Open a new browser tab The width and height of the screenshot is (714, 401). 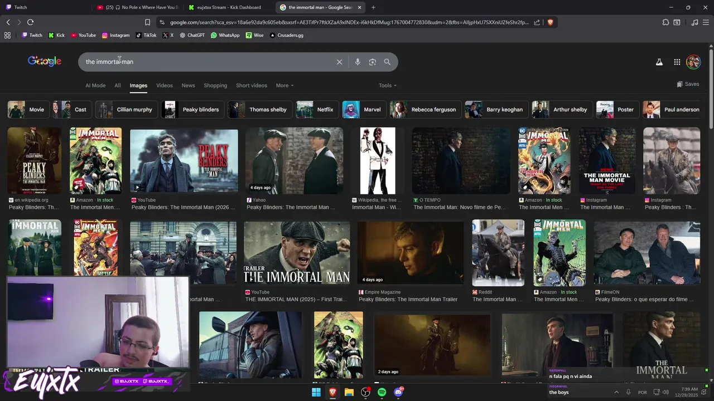click(x=373, y=7)
